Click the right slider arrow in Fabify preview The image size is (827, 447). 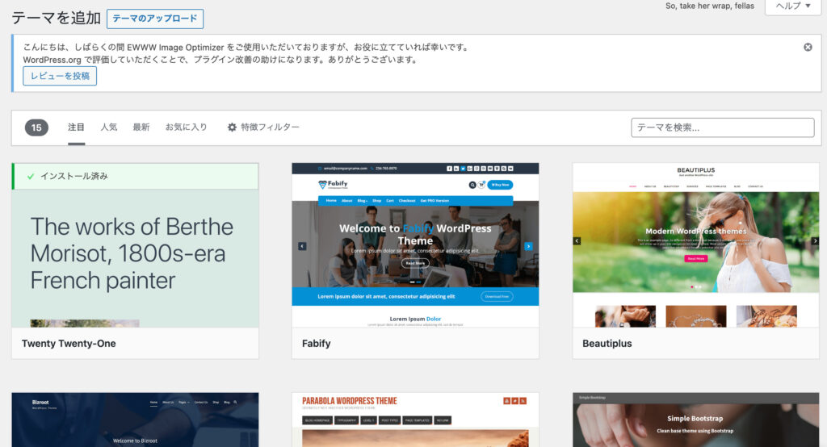(x=528, y=246)
